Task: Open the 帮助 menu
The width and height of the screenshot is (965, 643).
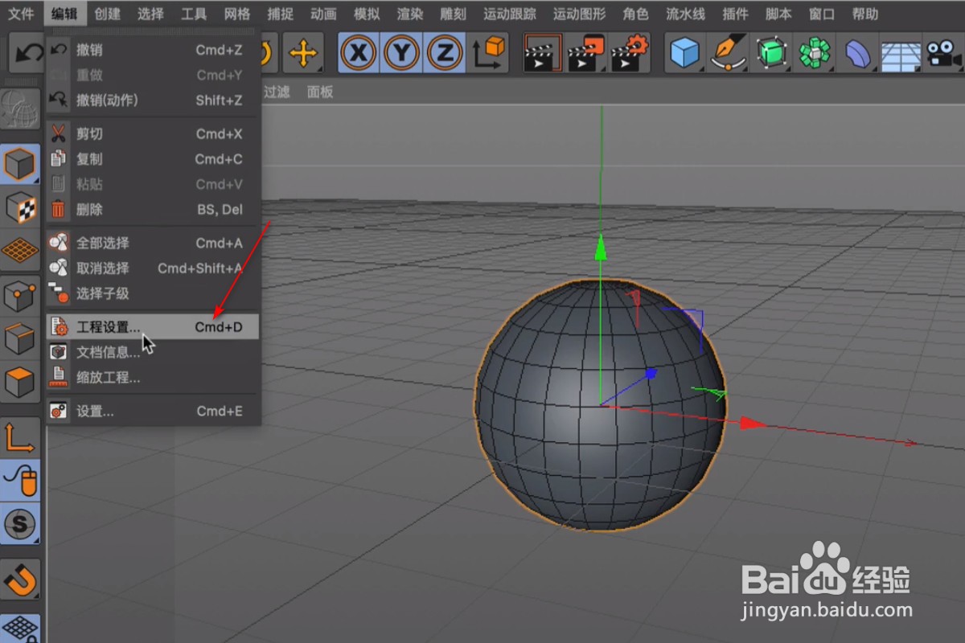Action: click(865, 14)
